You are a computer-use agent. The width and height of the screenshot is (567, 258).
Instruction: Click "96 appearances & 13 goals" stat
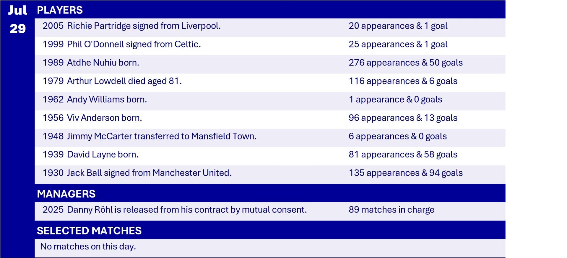point(403,118)
